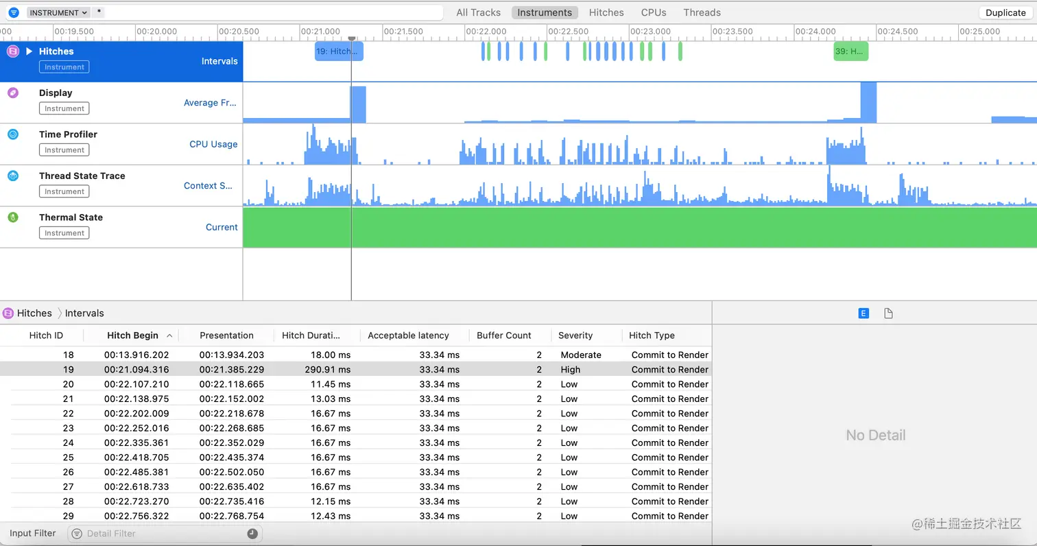This screenshot has height=546, width=1037.
Task: Click the 12.43 ms duration cell
Action: [x=331, y=516]
